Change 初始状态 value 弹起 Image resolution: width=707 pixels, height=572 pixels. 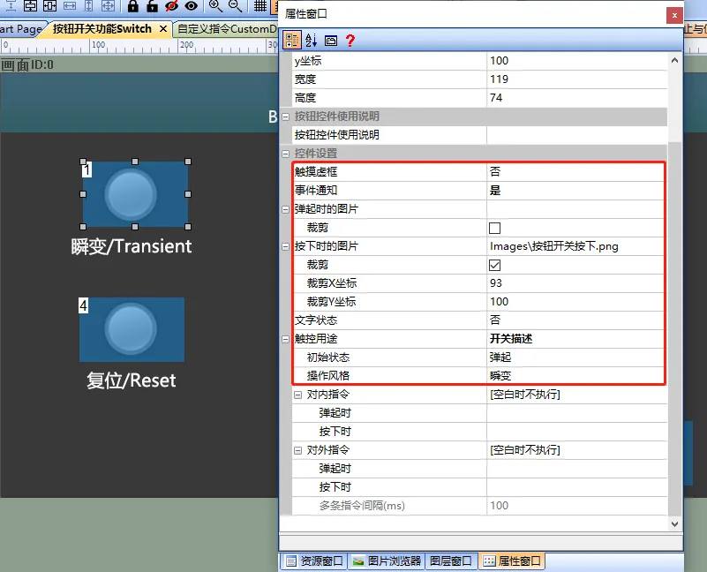click(x=575, y=357)
